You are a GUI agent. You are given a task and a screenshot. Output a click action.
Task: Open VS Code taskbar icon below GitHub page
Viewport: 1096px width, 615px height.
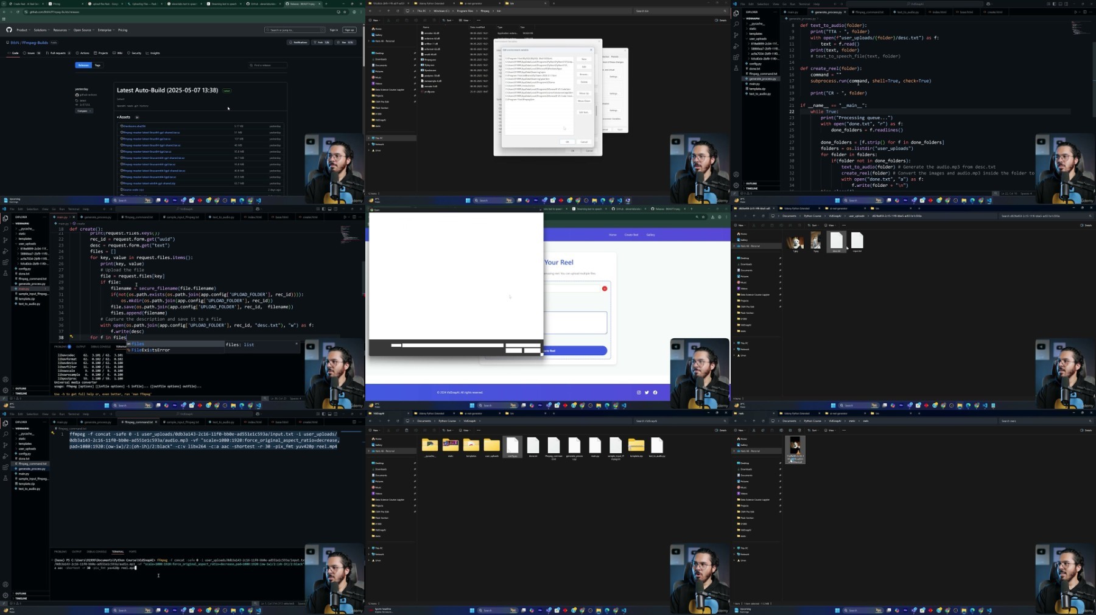(x=258, y=200)
